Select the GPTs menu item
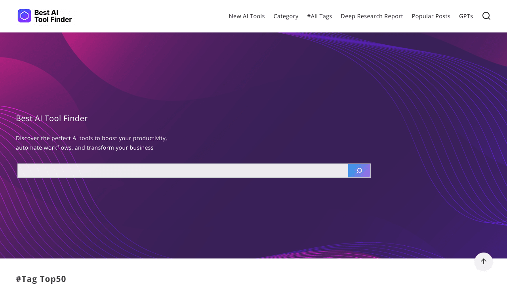507x285 pixels. 466,16
